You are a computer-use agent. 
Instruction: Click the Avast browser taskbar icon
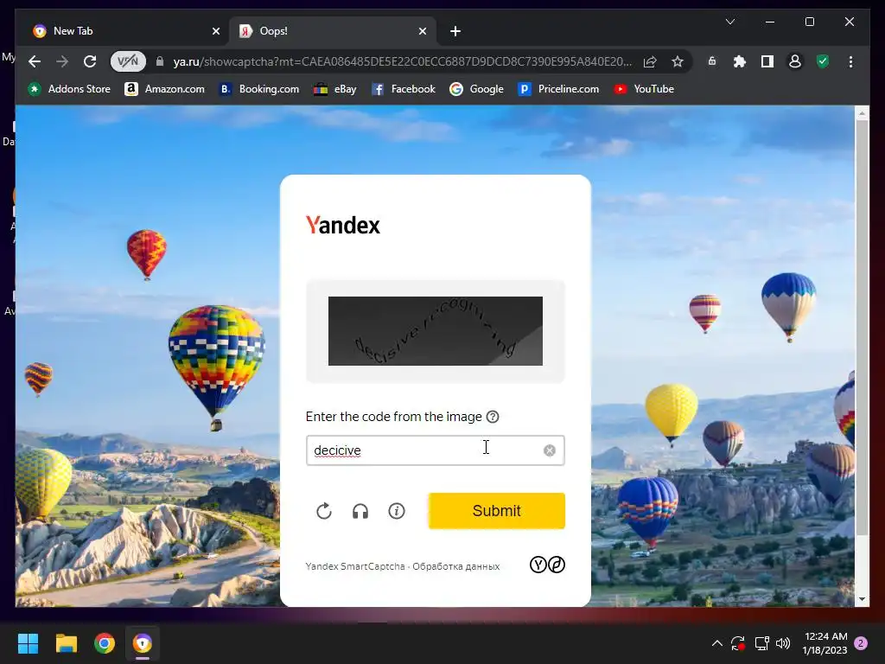(x=143, y=643)
